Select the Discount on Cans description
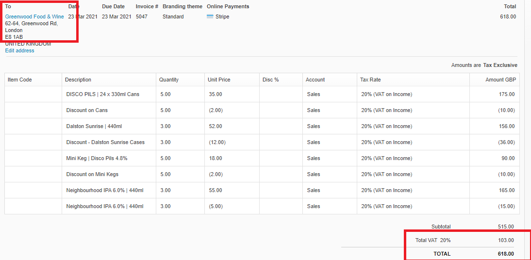Screen dimensions: 531x260 click(x=87, y=111)
